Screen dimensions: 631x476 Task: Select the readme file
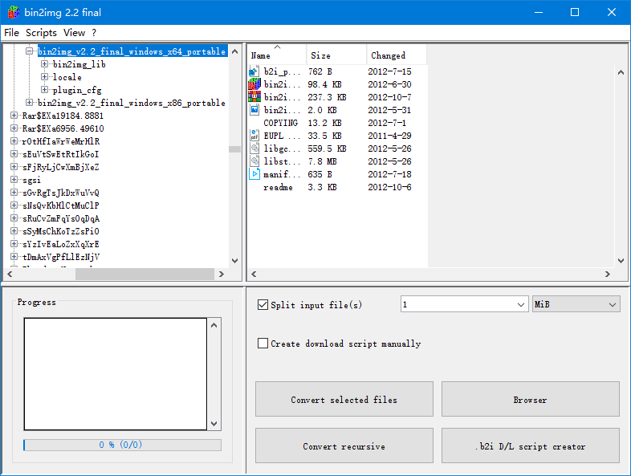click(278, 187)
